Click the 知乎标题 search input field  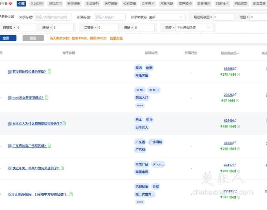coord(54,16)
